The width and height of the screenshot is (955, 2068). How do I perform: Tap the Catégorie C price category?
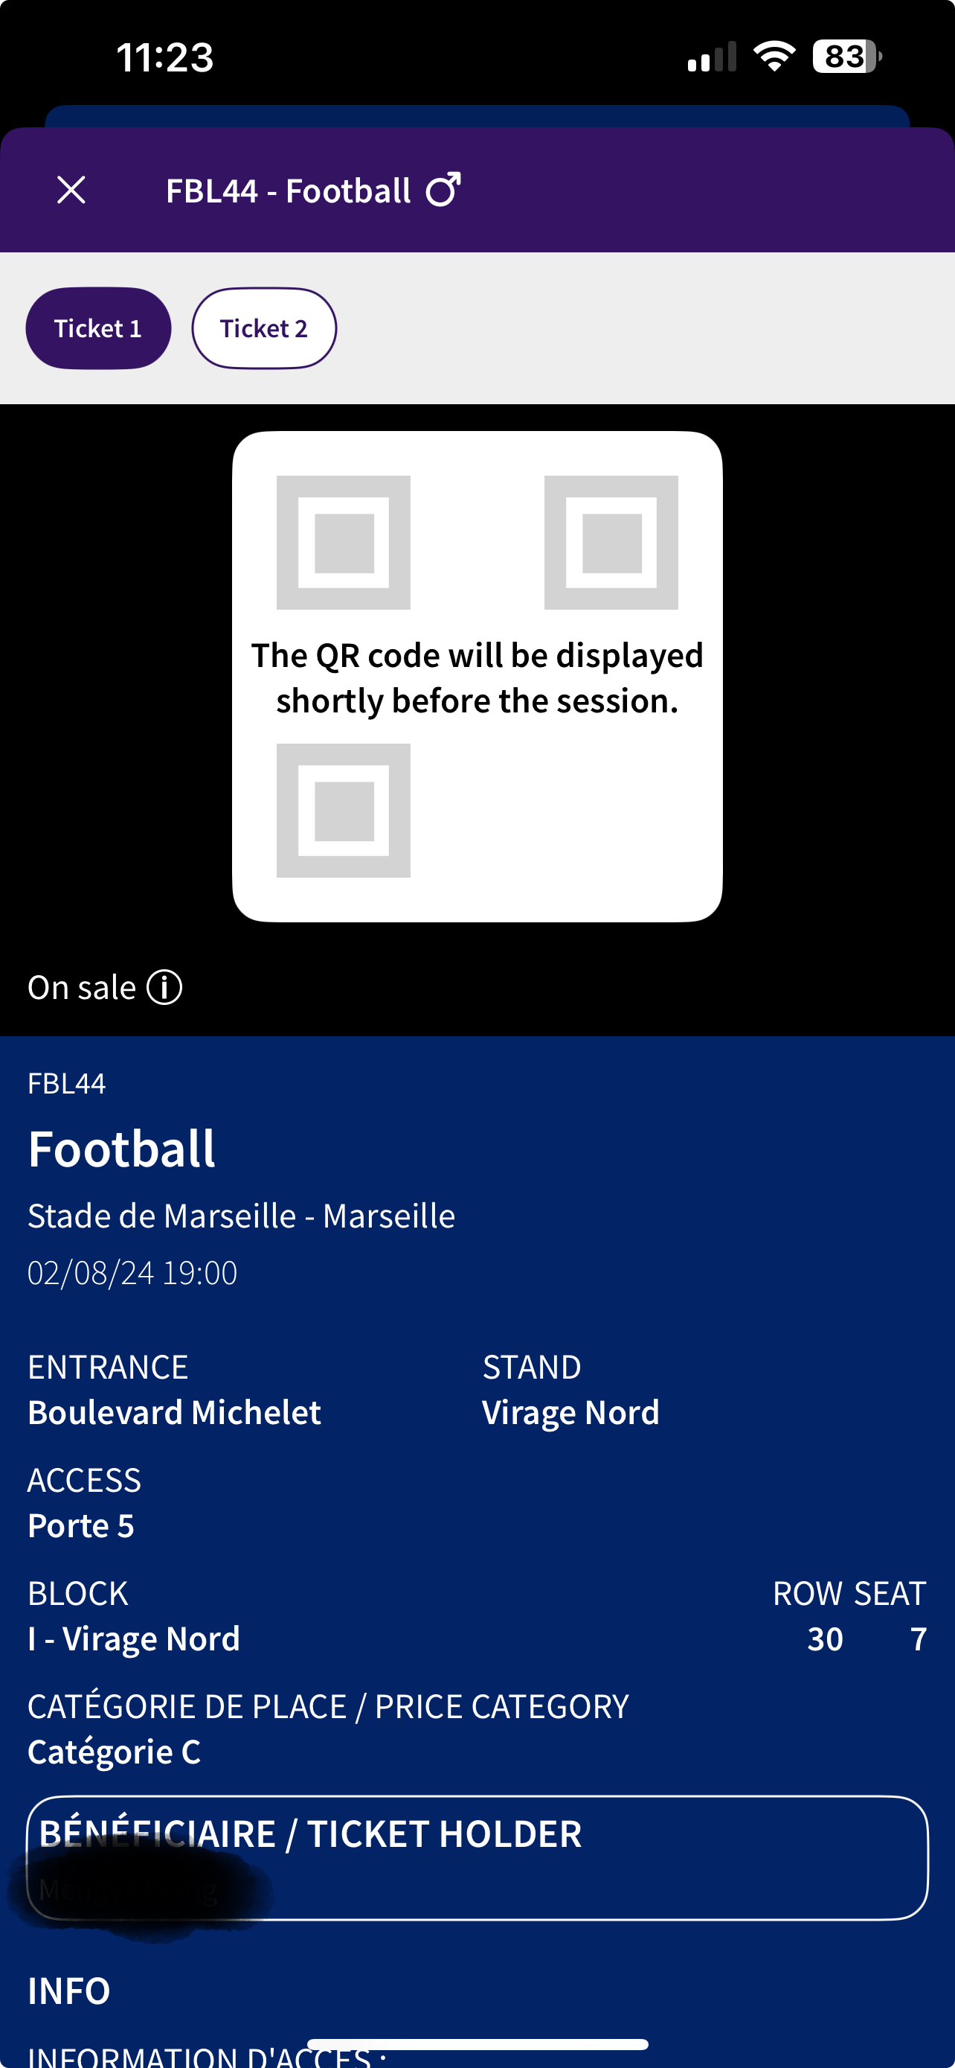pos(115,1752)
